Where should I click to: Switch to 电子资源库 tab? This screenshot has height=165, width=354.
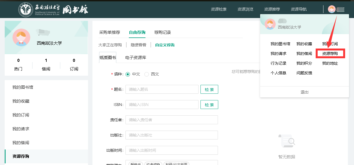[135, 58]
